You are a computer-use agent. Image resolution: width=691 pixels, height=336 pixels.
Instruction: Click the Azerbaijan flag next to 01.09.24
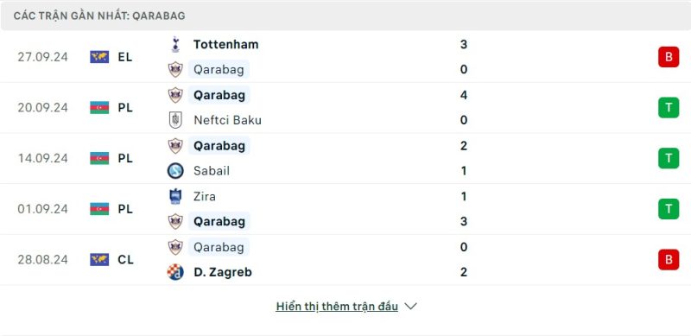tap(99, 209)
